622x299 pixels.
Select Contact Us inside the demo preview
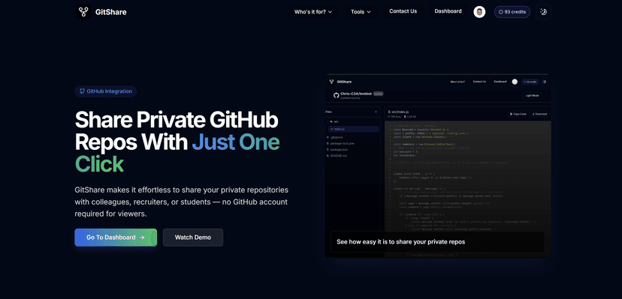(x=479, y=82)
